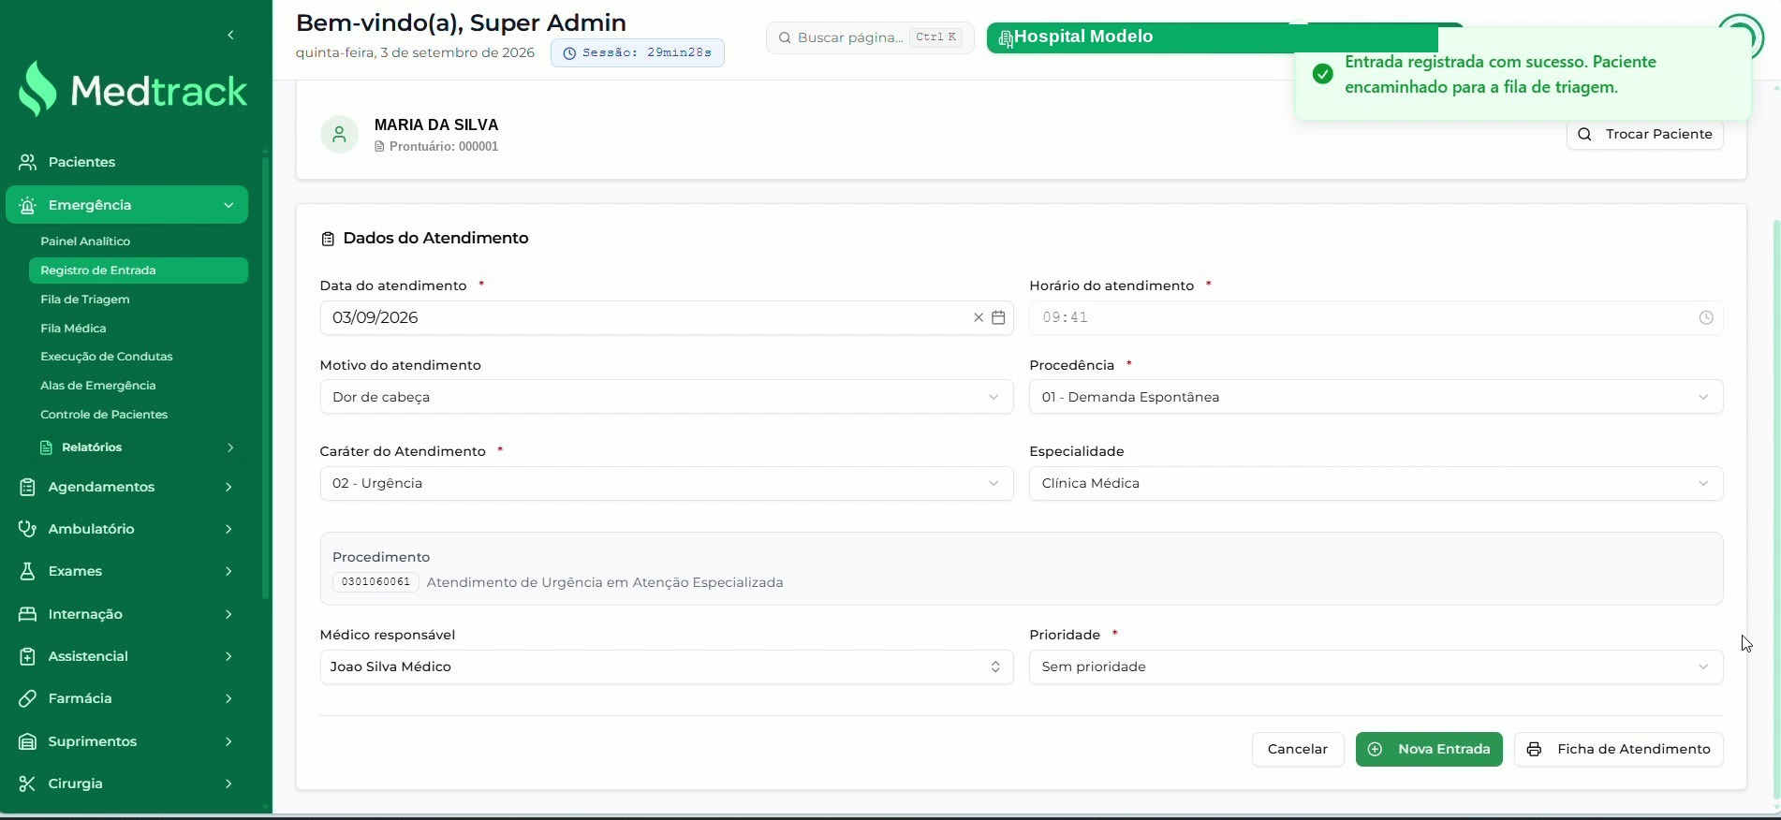
Task: Click the Agendamentos clipboard icon
Action: pyautogui.click(x=28, y=487)
